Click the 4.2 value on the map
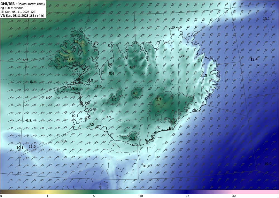Viewport: 279px width, 198px height. point(173,122)
